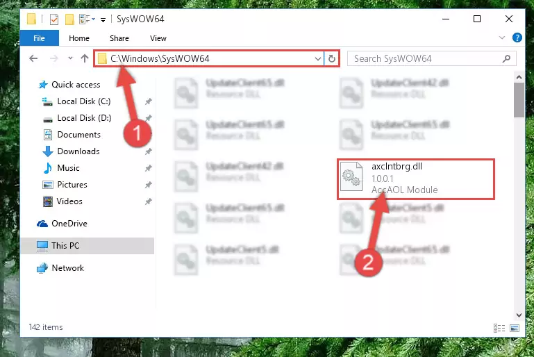
Task: Expand the address bar history dropdown
Action: pyautogui.click(x=318, y=58)
